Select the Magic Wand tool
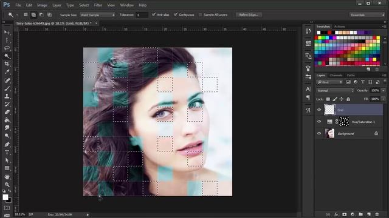The height and width of the screenshot is (218, 389). click(7, 56)
